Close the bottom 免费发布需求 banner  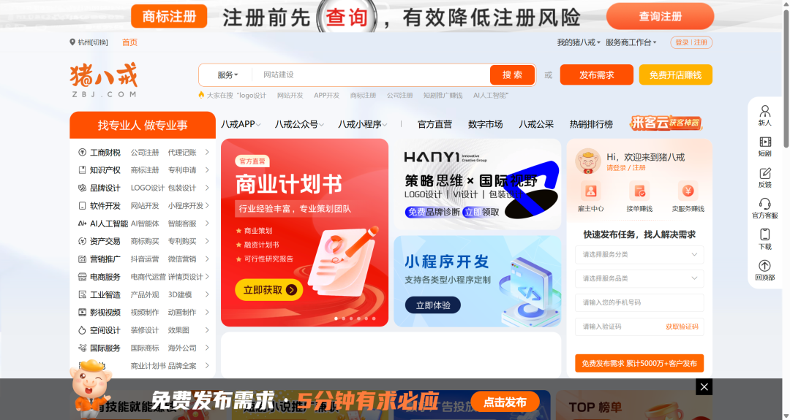pyautogui.click(x=704, y=387)
